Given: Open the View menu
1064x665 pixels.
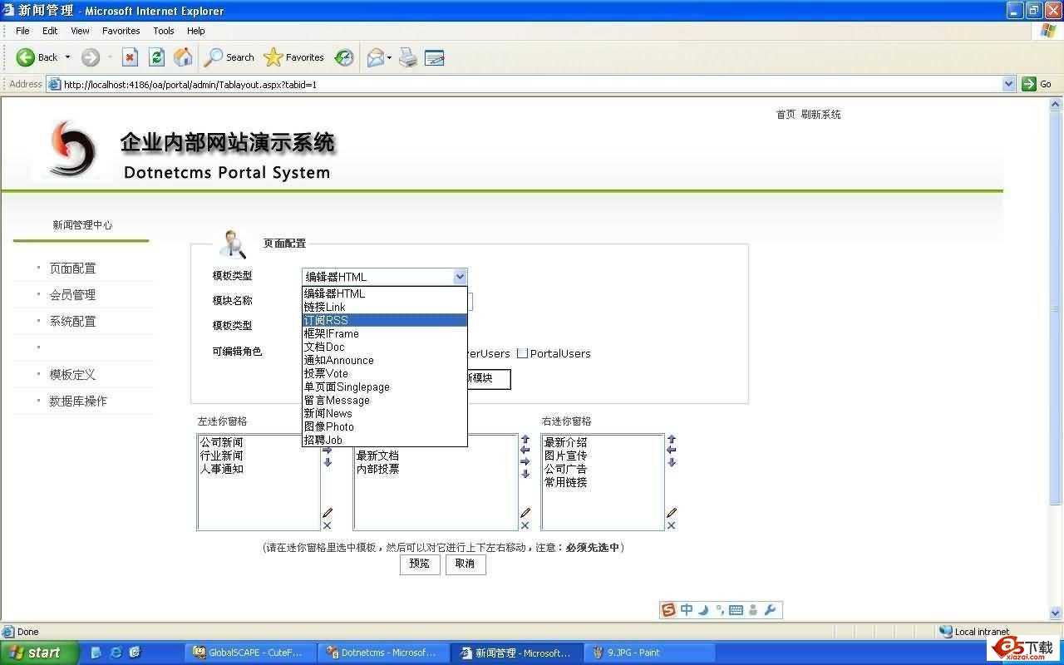Looking at the screenshot, I should pos(80,31).
